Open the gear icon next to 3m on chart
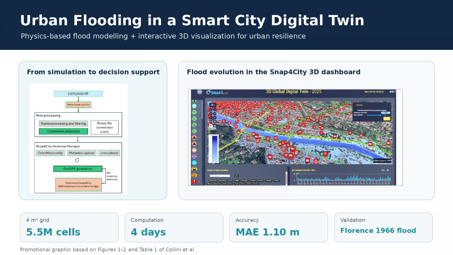453x255 pixels. coord(388,170)
